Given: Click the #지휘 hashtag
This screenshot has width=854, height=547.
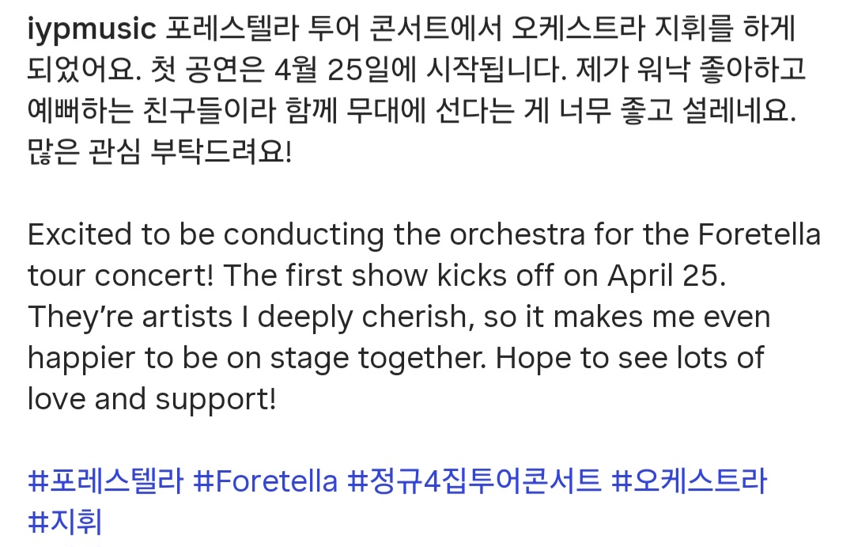Looking at the screenshot, I should coord(65,522).
